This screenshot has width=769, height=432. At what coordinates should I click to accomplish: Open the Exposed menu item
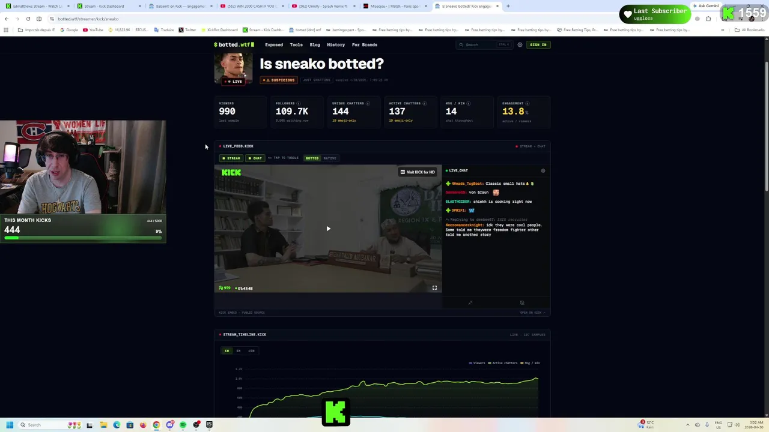tap(274, 44)
